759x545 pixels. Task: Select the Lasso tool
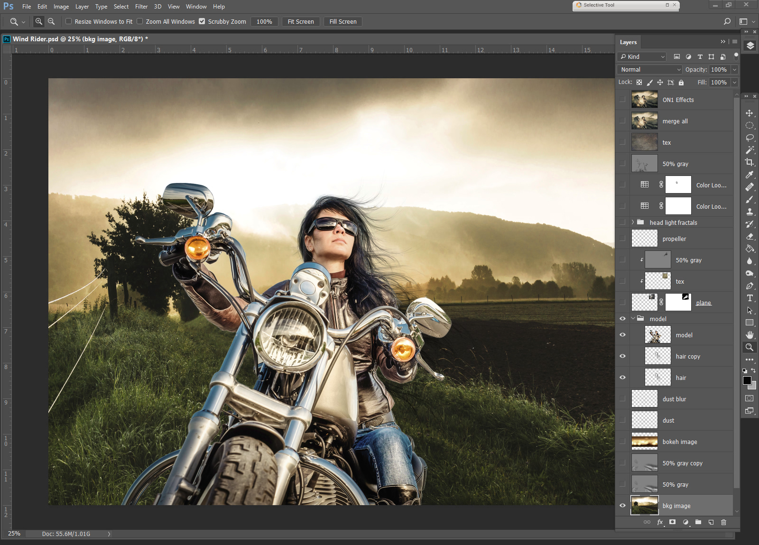tap(750, 138)
